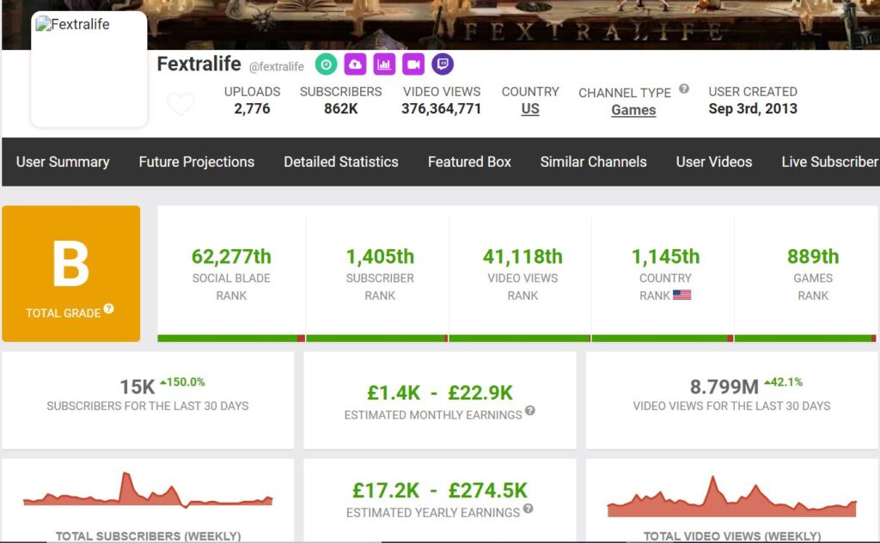Click the Uploads count 2,776
The height and width of the screenshot is (543, 880).
pyautogui.click(x=252, y=109)
